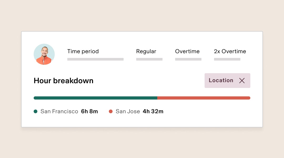Click the placeholder bar under Regular

click(149, 59)
